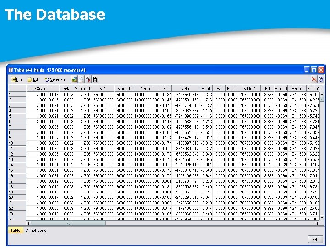
Task: Maximize the Table window
Action: point(313,70)
